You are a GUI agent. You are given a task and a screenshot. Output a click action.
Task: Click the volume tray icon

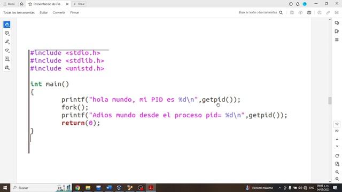300,188
